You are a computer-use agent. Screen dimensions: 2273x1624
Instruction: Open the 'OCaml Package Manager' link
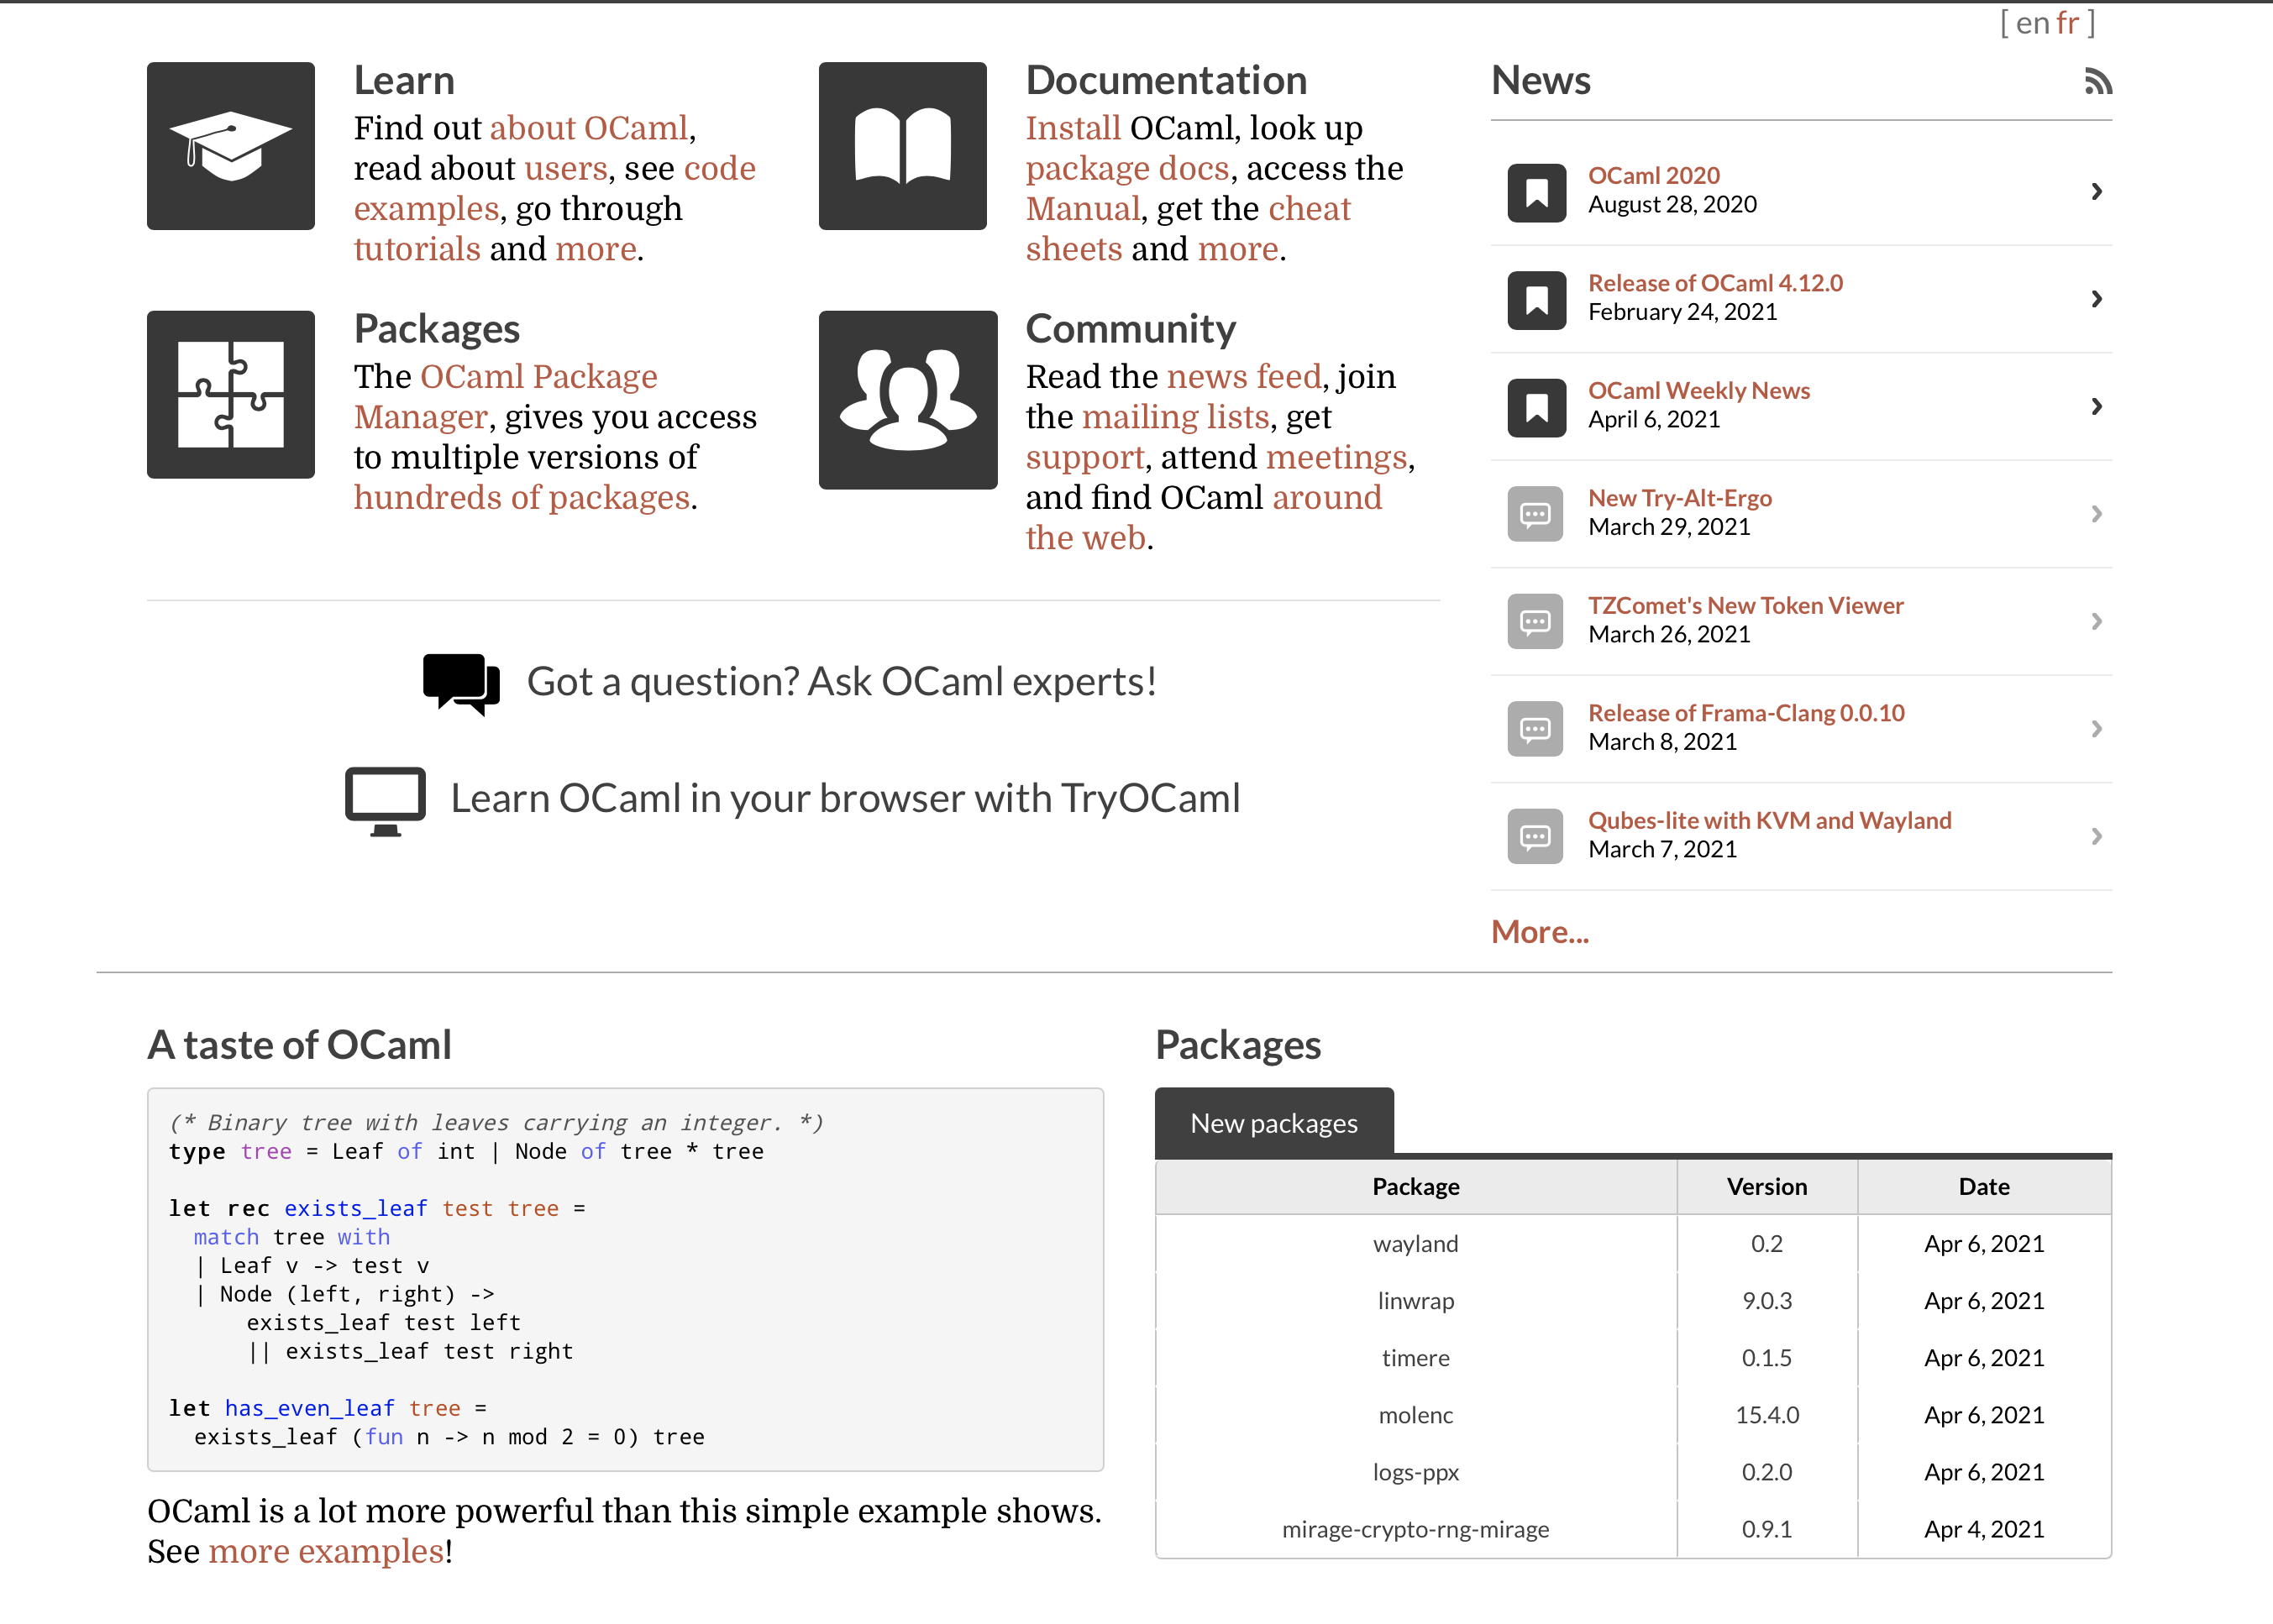(505, 397)
